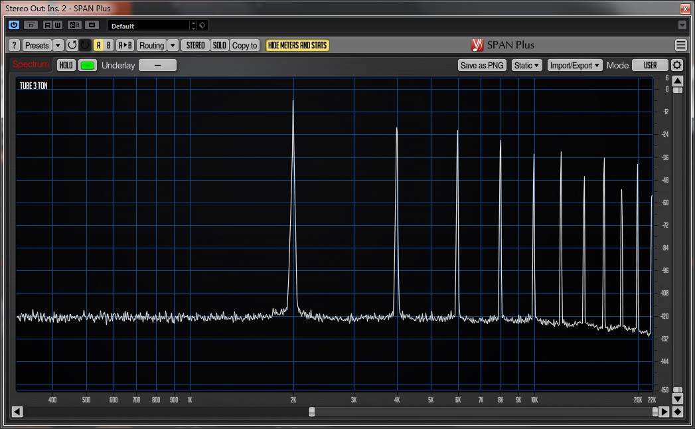Click the undo arrow icon
The width and height of the screenshot is (695, 429).
point(72,45)
